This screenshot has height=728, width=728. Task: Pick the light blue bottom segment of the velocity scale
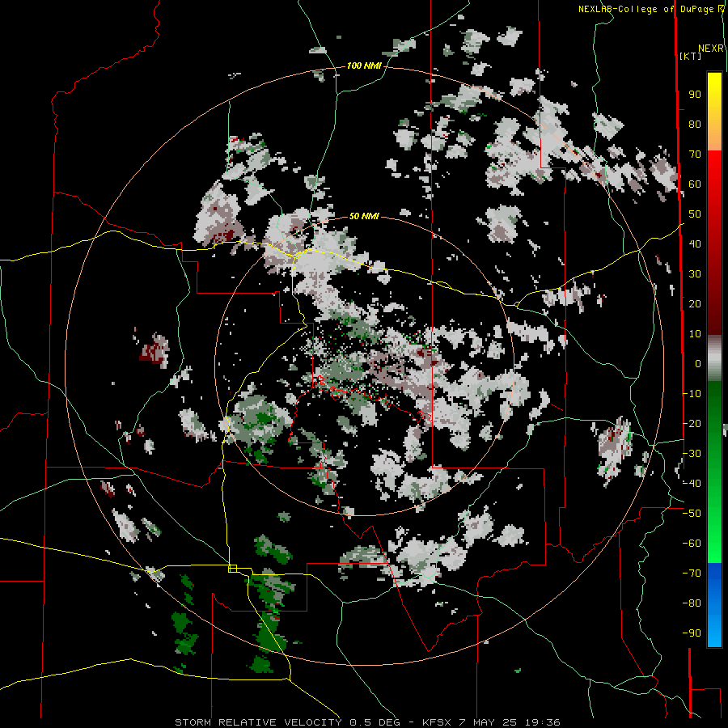[x=714, y=630]
